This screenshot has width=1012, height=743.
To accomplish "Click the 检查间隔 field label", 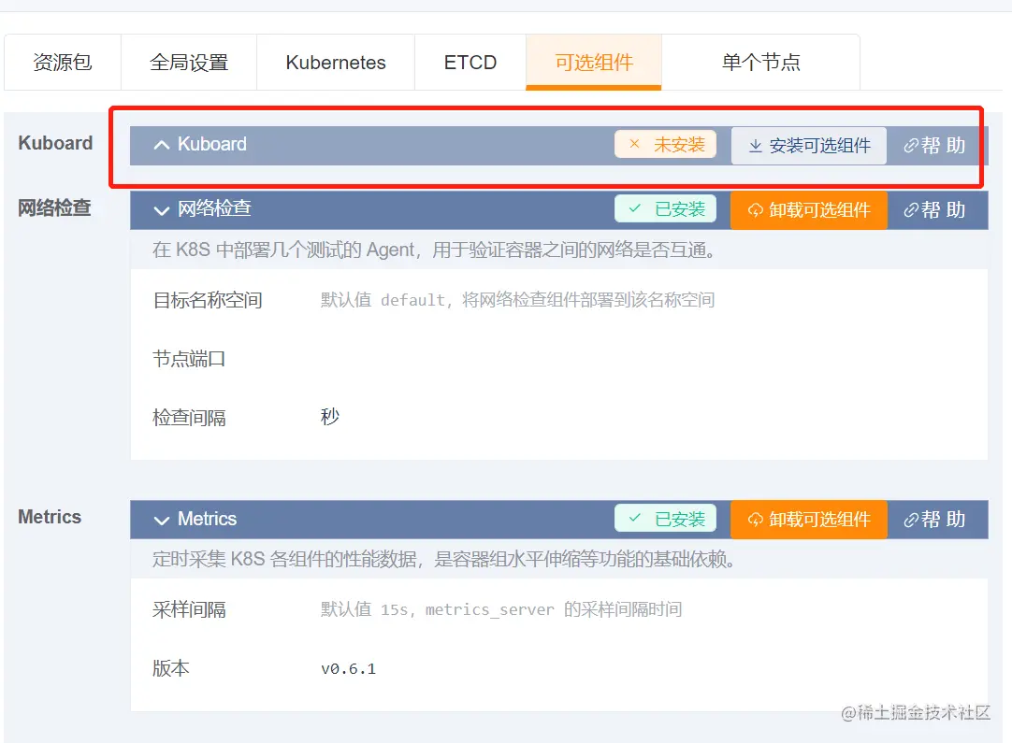I will (189, 418).
